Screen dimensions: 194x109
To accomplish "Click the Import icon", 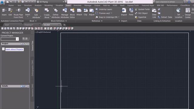I will pos(124,10).
